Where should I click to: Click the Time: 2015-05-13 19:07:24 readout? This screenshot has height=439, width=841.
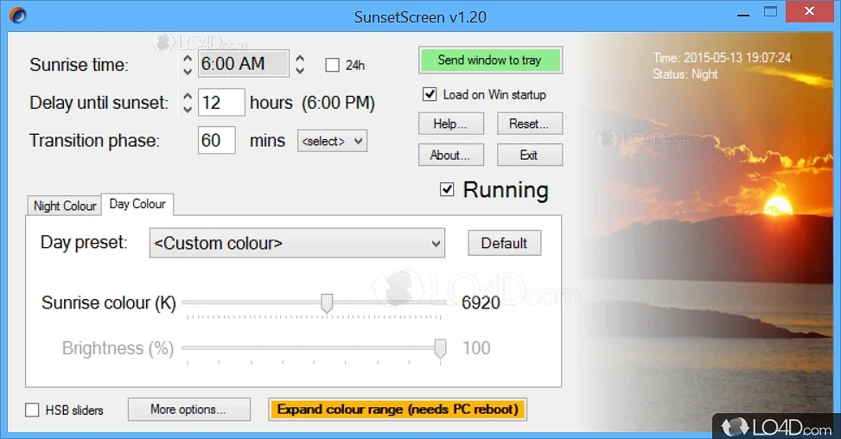pyautogui.click(x=722, y=58)
